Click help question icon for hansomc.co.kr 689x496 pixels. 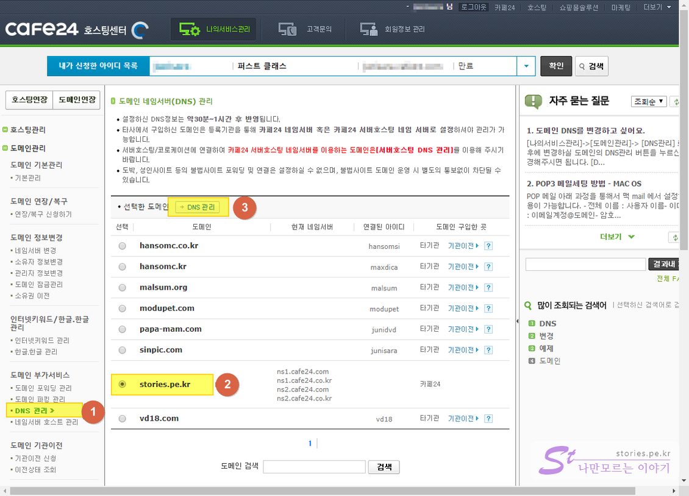click(488, 246)
